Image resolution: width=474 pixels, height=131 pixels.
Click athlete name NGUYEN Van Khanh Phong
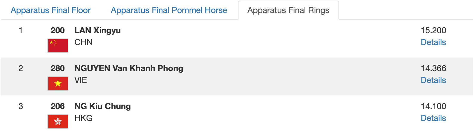129,68
